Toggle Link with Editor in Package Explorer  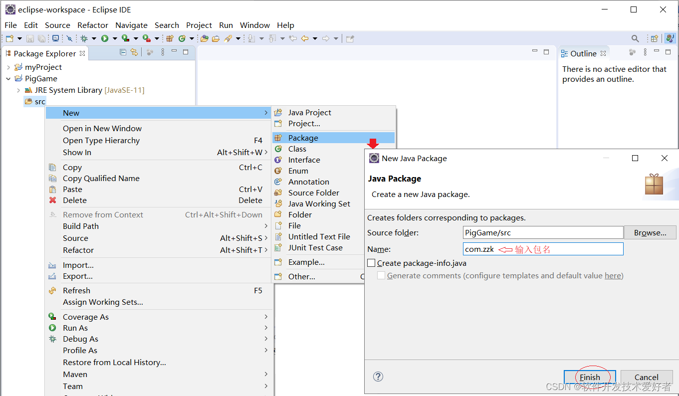click(134, 52)
